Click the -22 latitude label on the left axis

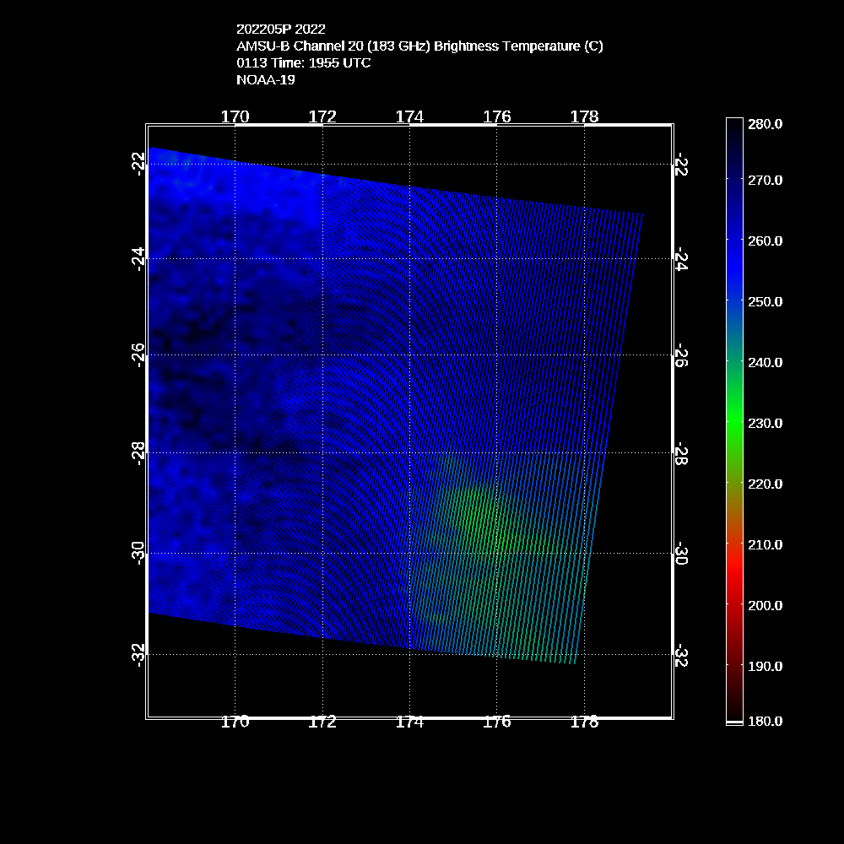pos(138,162)
